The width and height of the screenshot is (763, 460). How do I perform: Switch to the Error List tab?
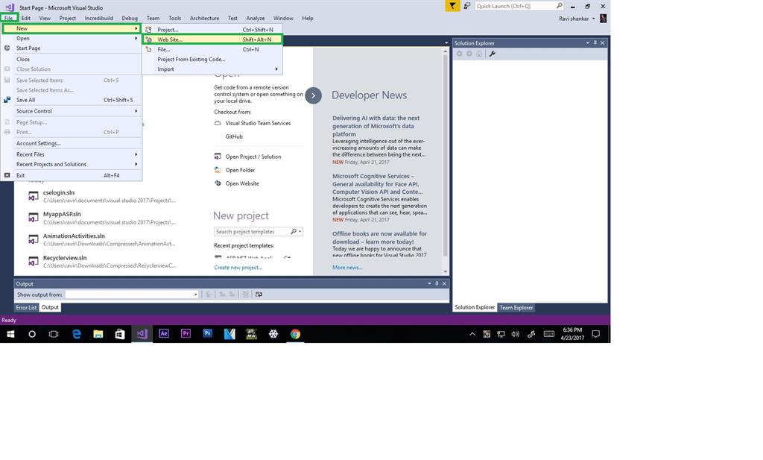click(26, 308)
